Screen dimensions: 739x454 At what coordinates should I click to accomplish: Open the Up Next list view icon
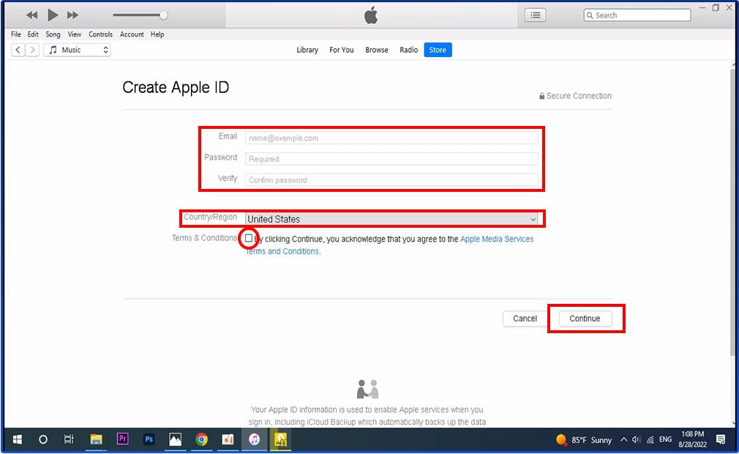[536, 15]
